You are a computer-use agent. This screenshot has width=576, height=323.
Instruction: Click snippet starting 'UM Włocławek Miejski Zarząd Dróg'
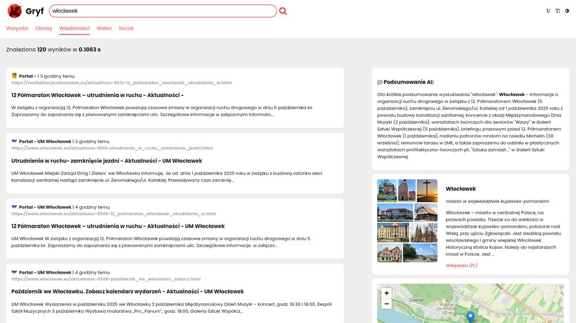167,176
